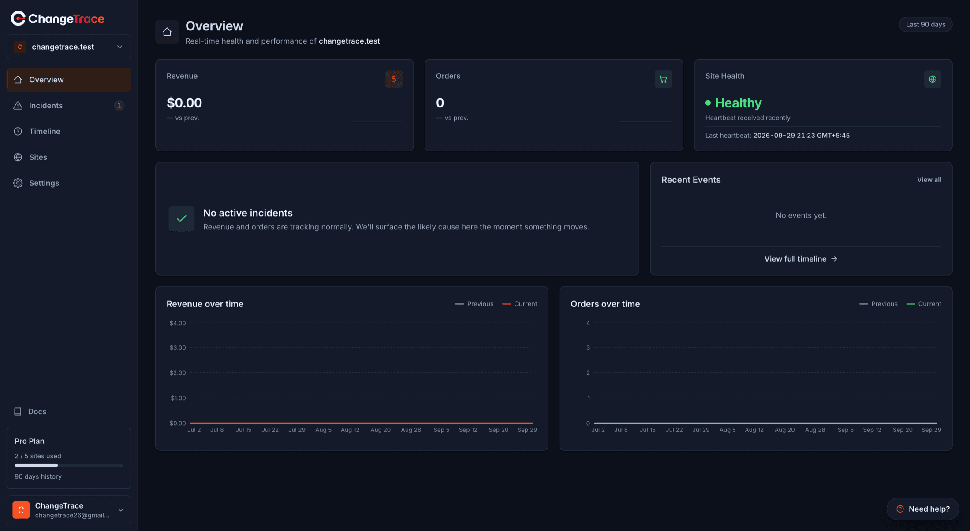The height and width of the screenshot is (531, 970).
Task: Go to Overview in sidebar
Action: 69,80
